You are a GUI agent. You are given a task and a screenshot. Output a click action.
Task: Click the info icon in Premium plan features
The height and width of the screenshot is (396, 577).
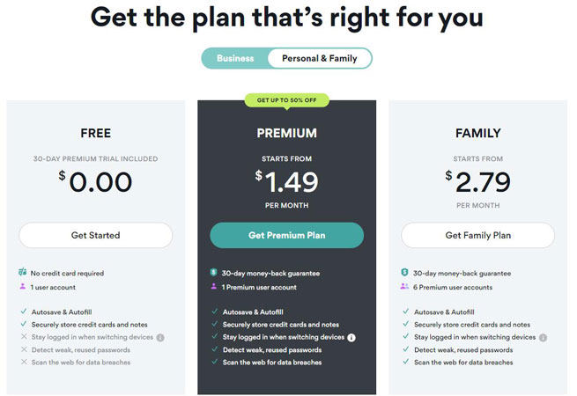point(351,337)
